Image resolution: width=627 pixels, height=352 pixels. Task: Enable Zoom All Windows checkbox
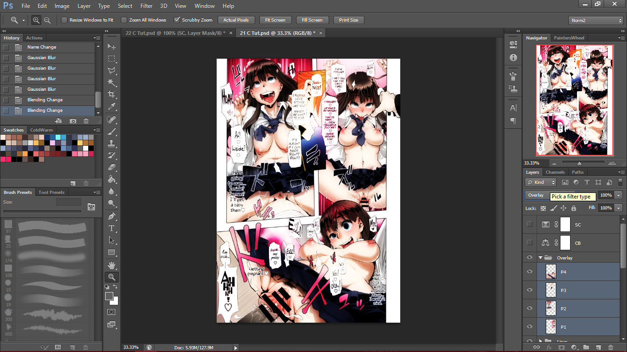coord(124,20)
